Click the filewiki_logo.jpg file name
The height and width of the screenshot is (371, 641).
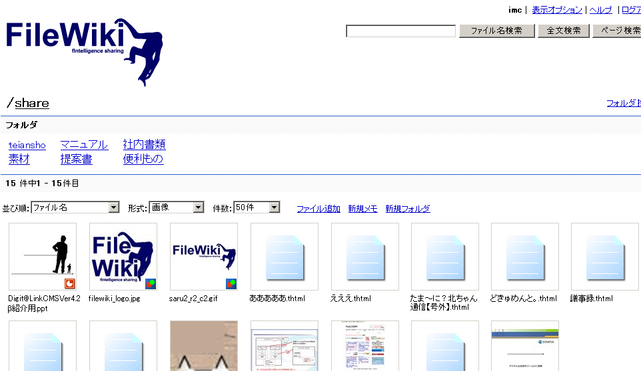tap(115, 299)
